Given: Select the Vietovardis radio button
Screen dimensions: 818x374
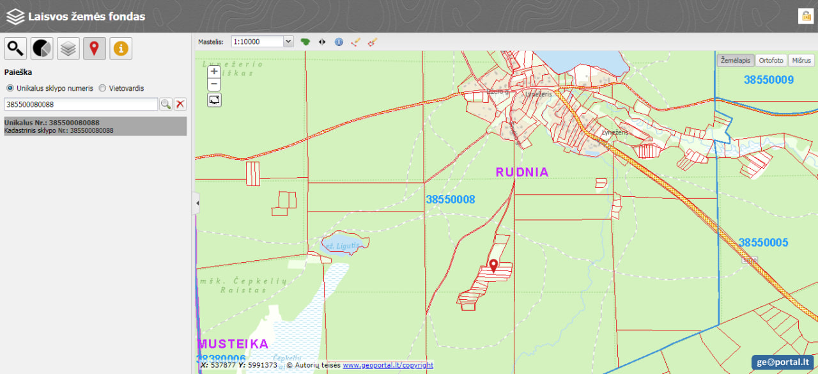Looking at the screenshot, I should coord(102,88).
